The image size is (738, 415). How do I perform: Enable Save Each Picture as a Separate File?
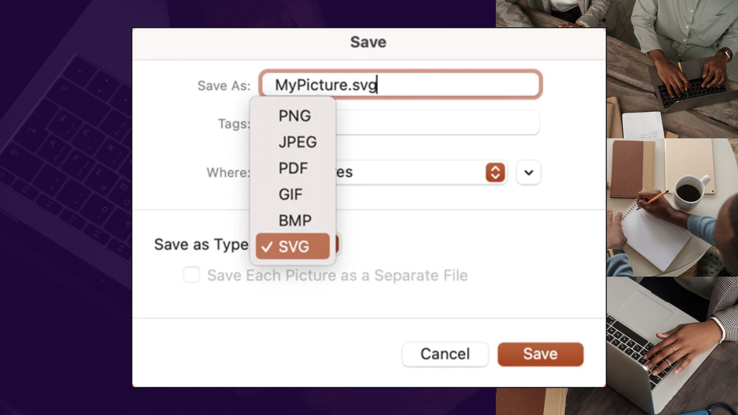coord(191,275)
